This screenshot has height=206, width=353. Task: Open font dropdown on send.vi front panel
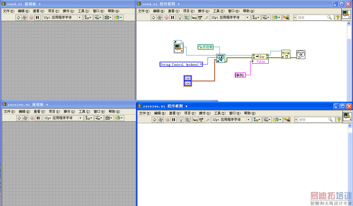[x=62, y=17]
